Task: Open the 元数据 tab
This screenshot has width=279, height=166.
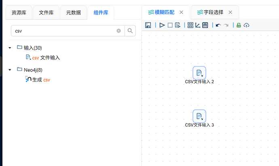Action: 74,13
